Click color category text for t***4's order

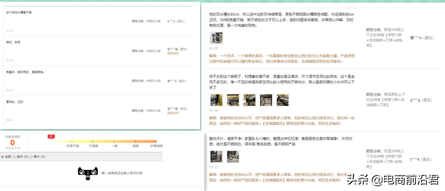[x=385, y=159]
